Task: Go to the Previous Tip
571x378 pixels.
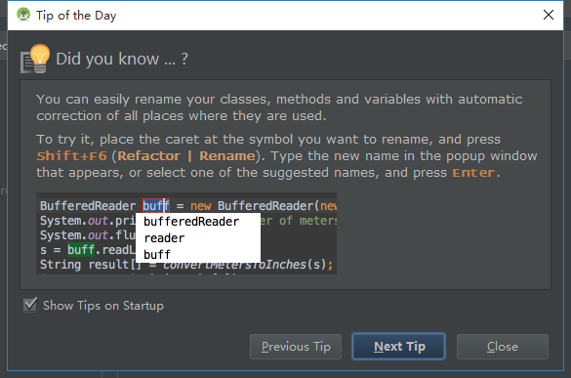Action: tap(296, 347)
